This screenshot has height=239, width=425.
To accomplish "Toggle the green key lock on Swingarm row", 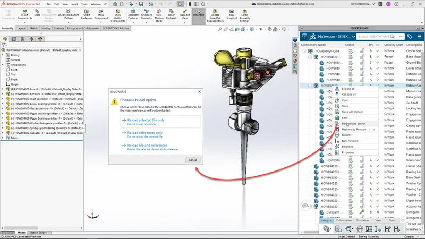I will pos(362,212).
